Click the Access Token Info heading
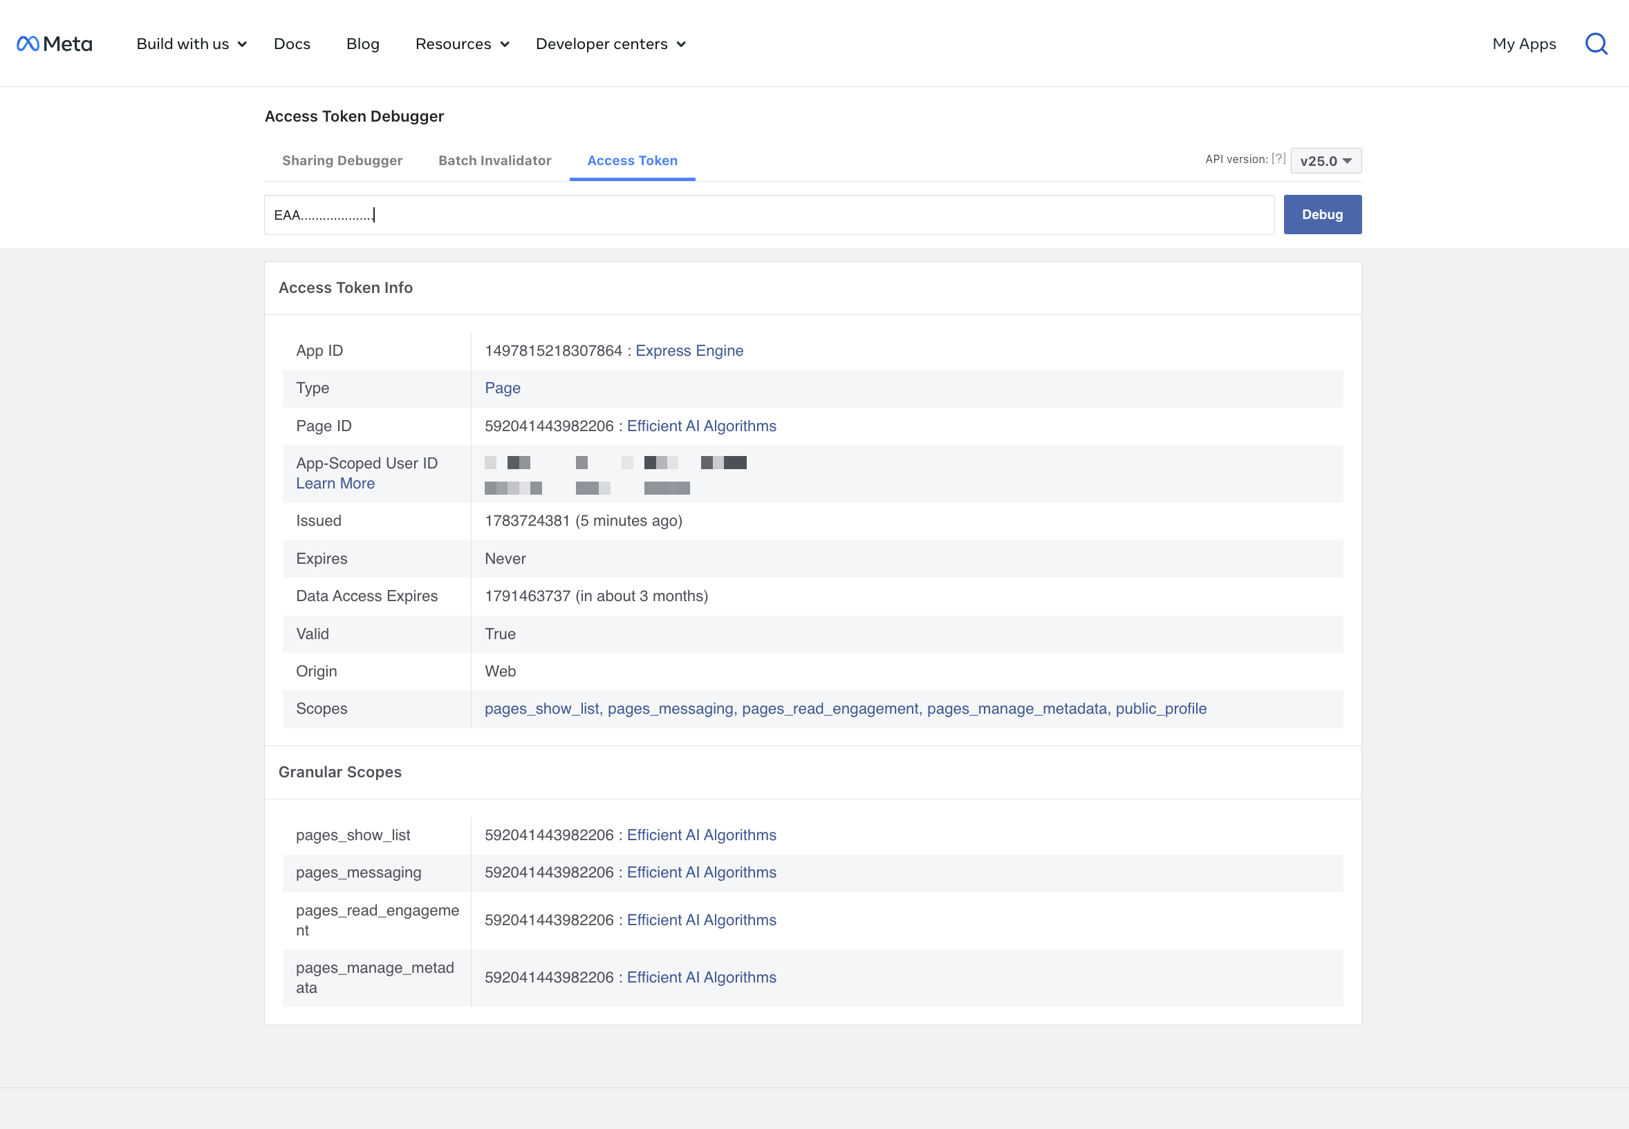Screen dimensions: 1629x1129 pos(345,288)
